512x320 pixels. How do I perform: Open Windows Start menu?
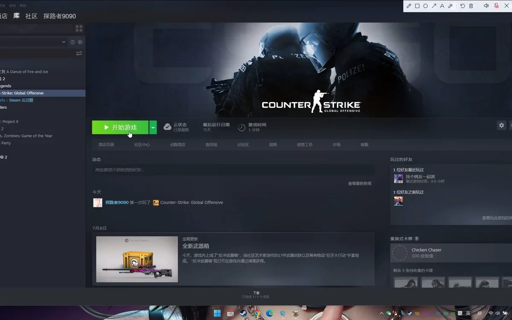point(217,314)
